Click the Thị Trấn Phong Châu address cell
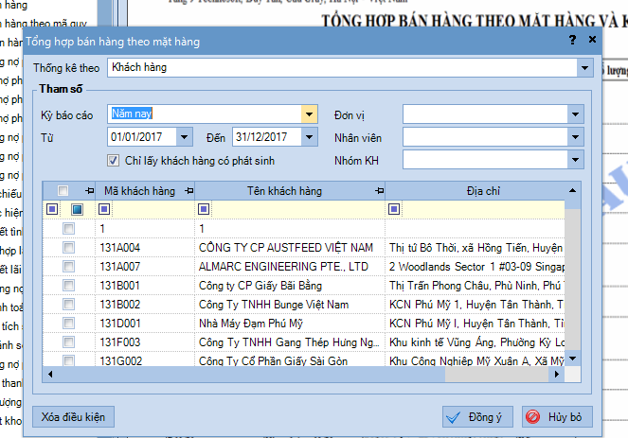 (x=475, y=285)
